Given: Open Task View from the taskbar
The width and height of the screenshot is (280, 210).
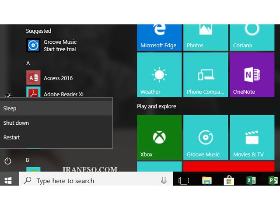Looking at the screenshot, I should pyautogui.click(x=184, y=180).
